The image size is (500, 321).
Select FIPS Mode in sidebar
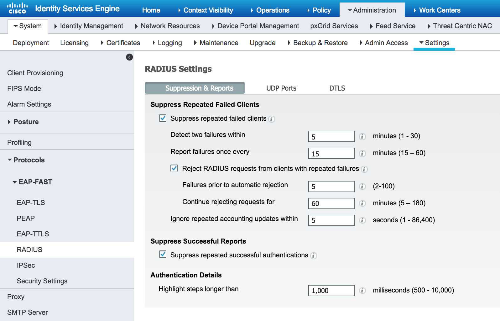pos(24,89)
